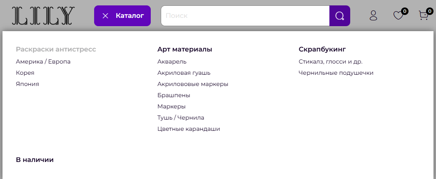This screenshot has width=436, height=179.
Task: Click the search magnifier icon button
Action: pos(339,16)
